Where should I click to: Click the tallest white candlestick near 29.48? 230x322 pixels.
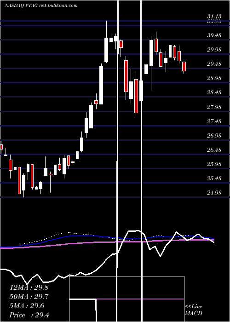pos(101,84)
